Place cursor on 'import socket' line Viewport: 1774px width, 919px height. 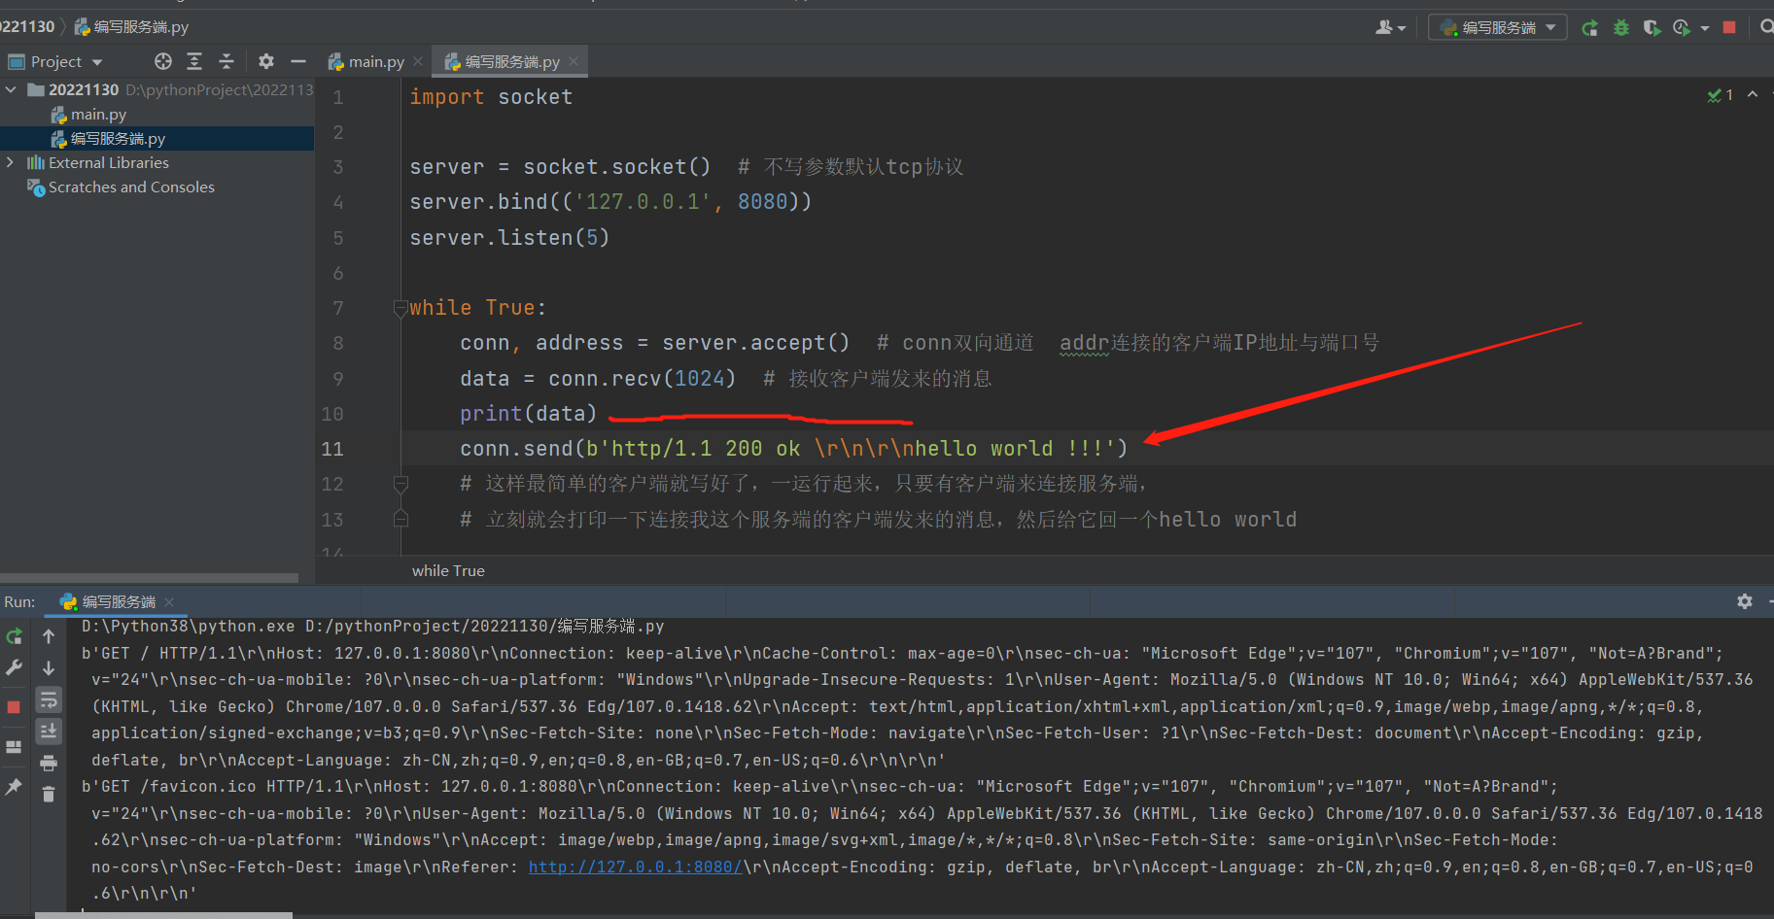click(491, 97)
